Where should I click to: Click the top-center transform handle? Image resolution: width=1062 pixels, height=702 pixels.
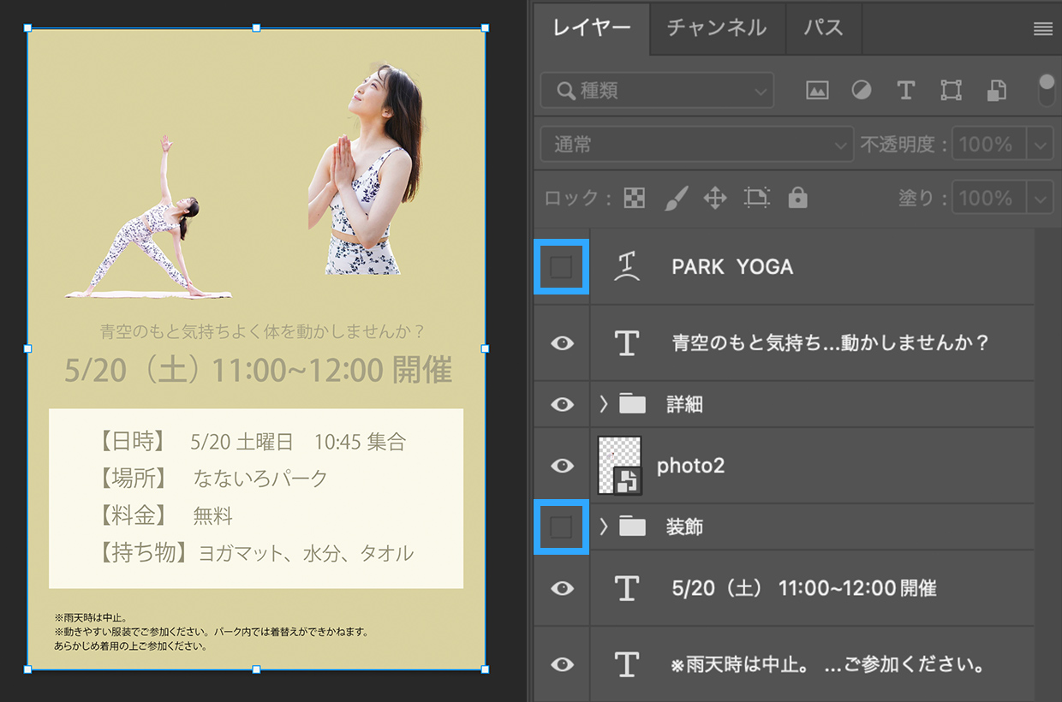coord(256,28)
